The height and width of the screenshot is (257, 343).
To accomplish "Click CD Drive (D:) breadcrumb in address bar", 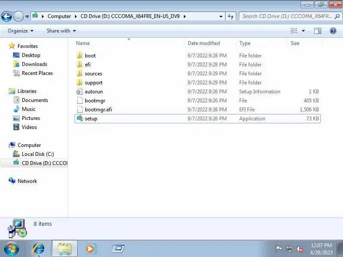I will pyautogui.click(x=130, y=16).
